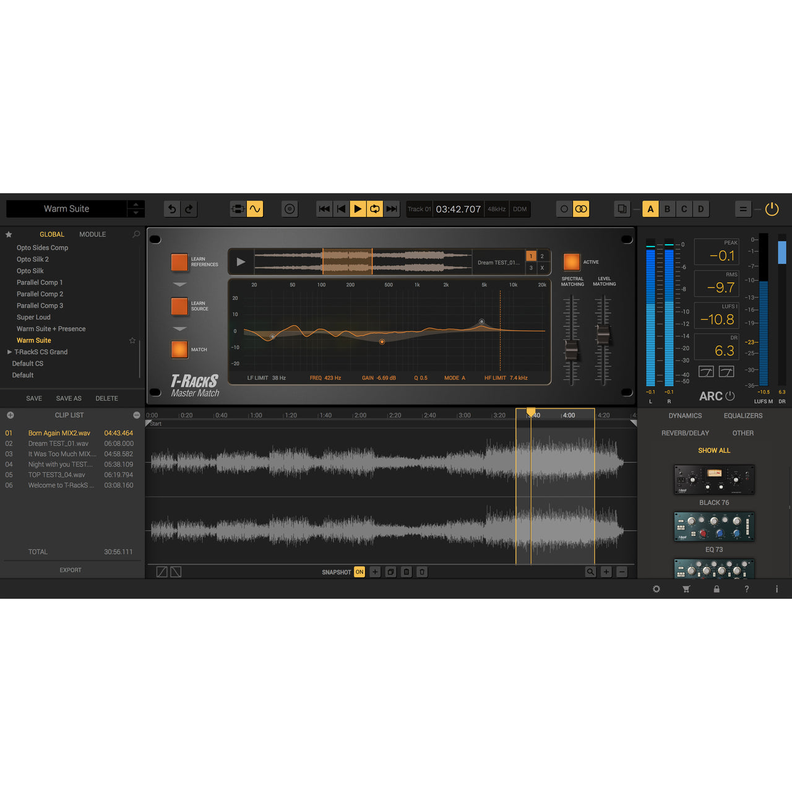Open the reference track selector showing Dream TEST_01
Screen dimensions: 792x792
[500, 262]
